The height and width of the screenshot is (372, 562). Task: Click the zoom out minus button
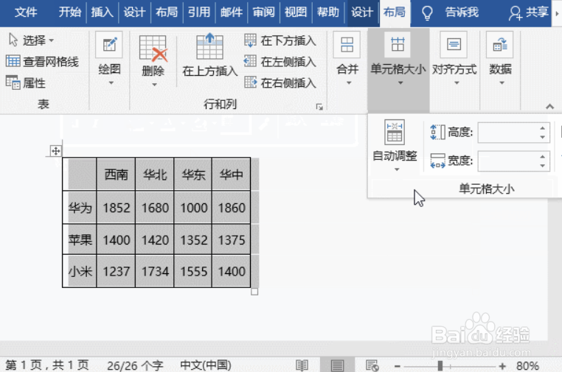[397, 366]
